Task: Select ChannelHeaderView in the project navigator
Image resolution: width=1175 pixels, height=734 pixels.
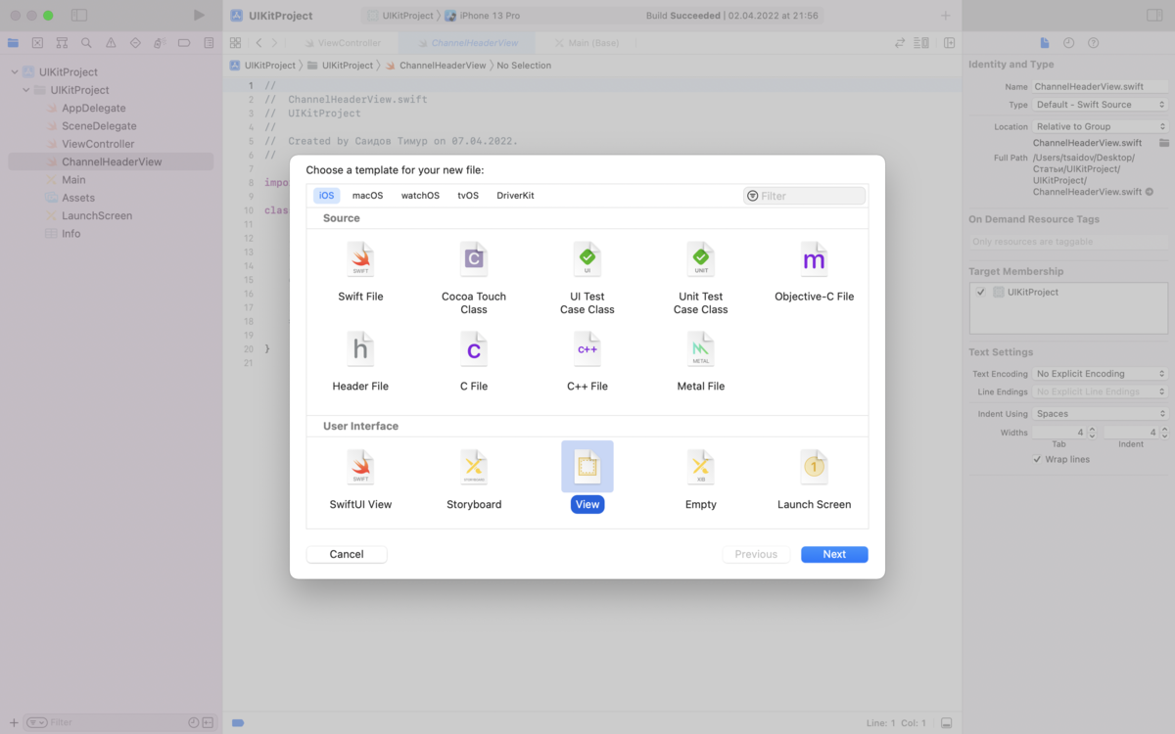Action: click(111, 162)
